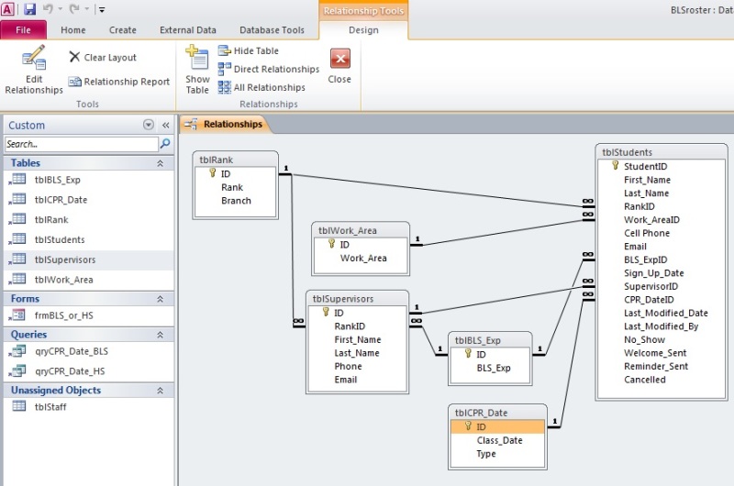
Task: Open the undo history dropdown arrow
Action: click(x=60, y=9)
